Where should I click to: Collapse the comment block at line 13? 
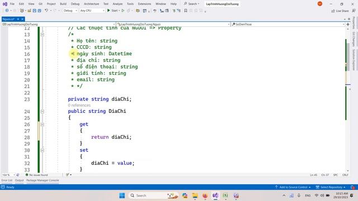pyautogui.click(x=43, y=35)
